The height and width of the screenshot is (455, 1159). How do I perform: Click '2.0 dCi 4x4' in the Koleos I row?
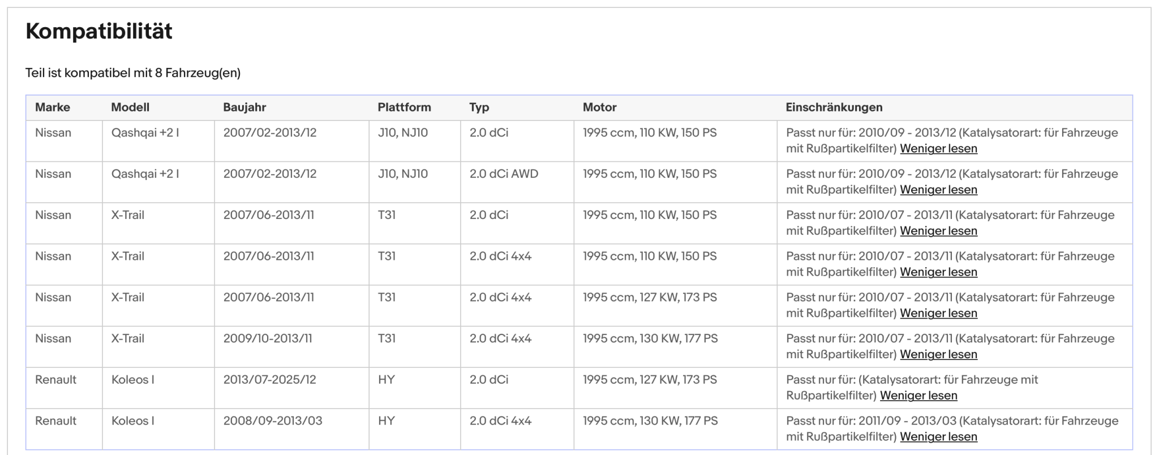500,421
